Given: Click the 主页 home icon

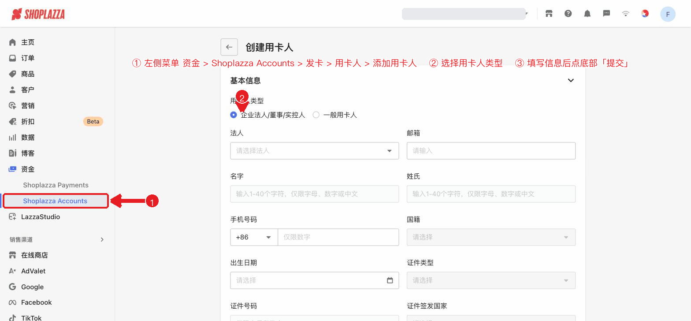Looking at the screenshot, I should [12, 42].
